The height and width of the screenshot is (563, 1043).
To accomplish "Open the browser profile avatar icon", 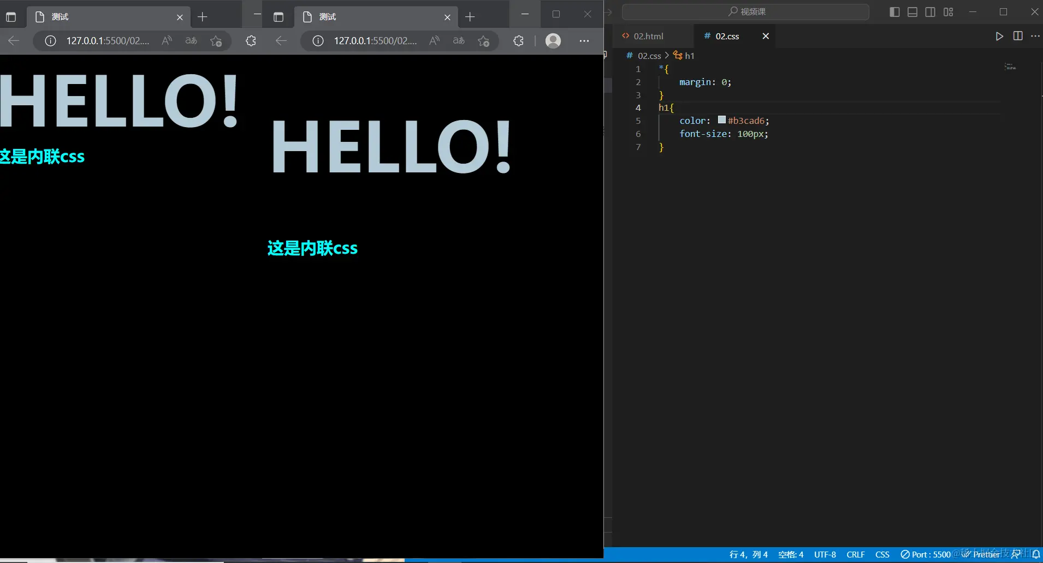I will coord(553,41).
